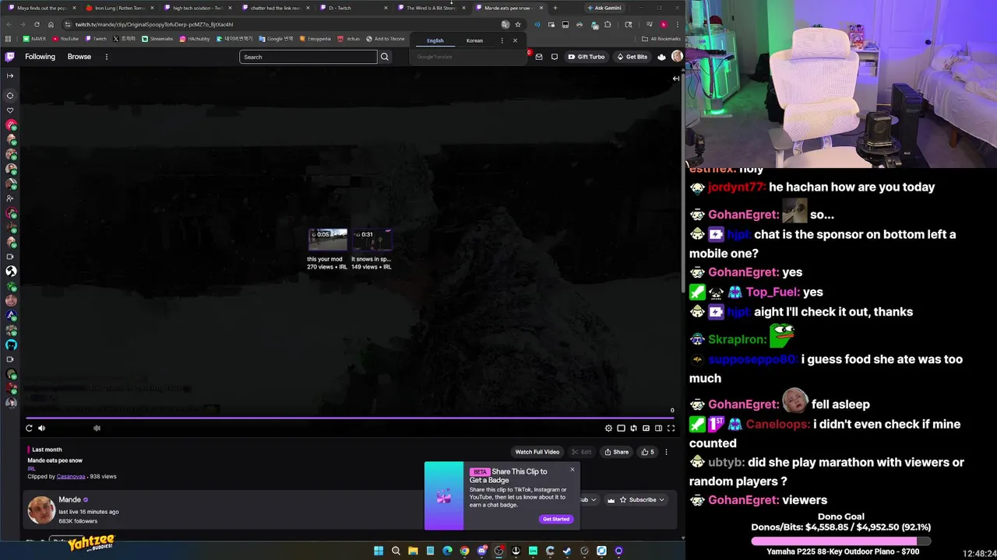The image size is (997, 560).
Task: Click the Watch Full Video button
Action: point(537,452)
